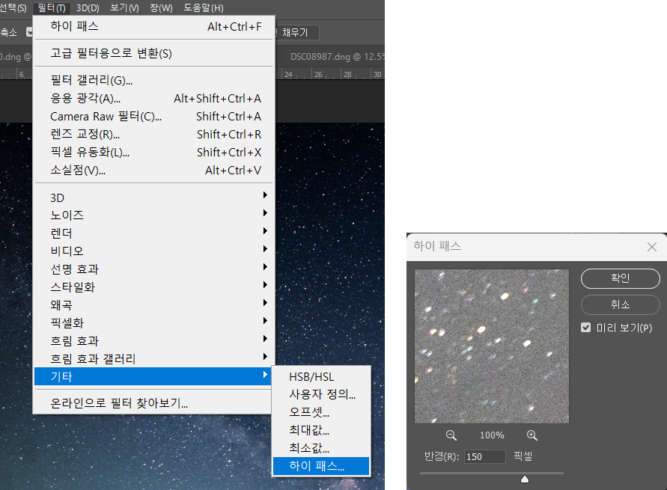Image resolution: width=667 pixels, height=490 pixels.
Task: Select 소실점(V)...
Action: point(154,171)
